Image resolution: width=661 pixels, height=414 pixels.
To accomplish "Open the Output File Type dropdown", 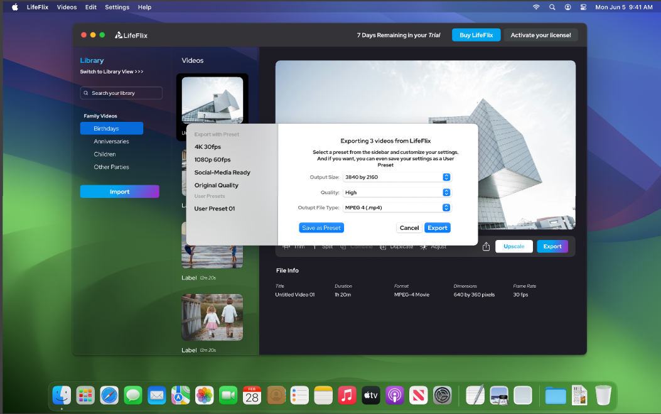I will (397, 208).
